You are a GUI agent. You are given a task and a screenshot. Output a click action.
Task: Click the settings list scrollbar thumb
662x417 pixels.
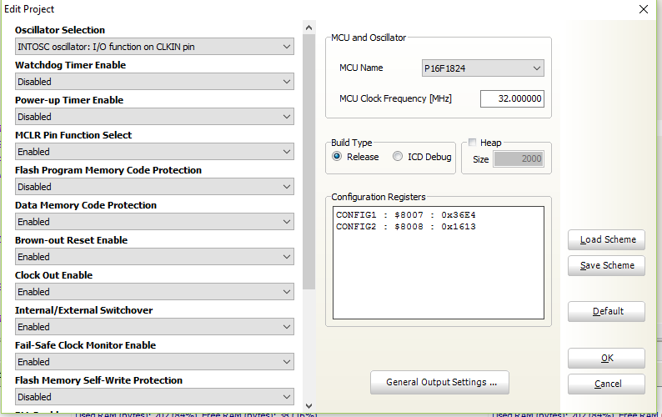click(308, 163)
